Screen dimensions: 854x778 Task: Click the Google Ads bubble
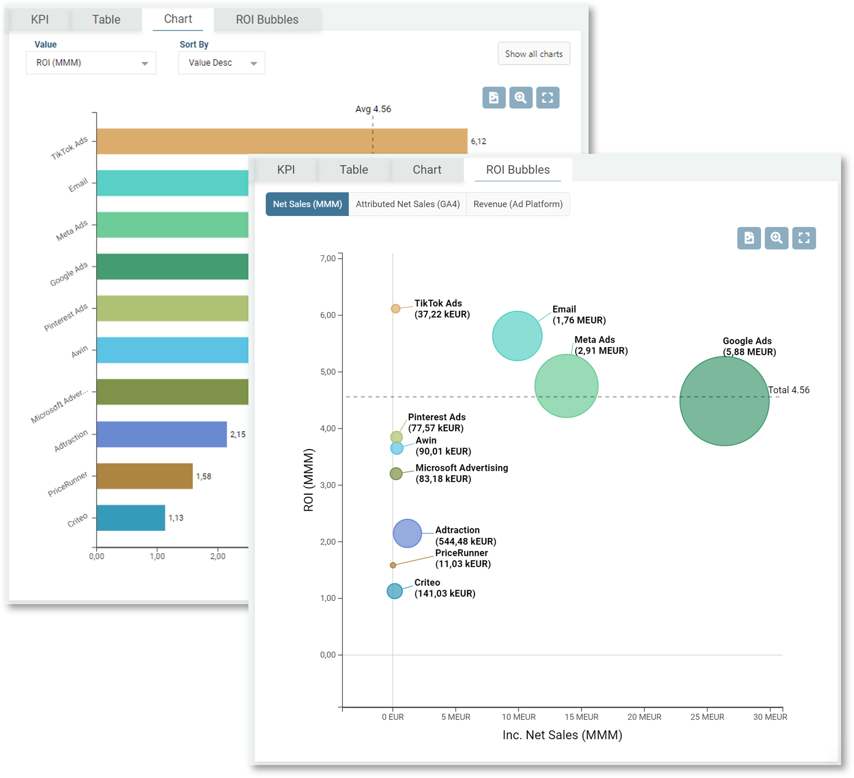[724, 401]
